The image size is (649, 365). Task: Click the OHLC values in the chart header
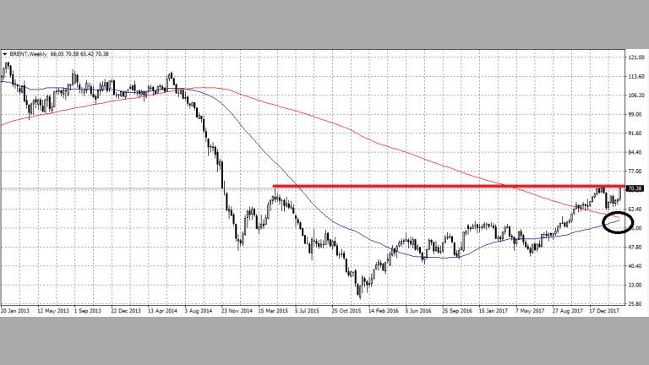point(80,54)
